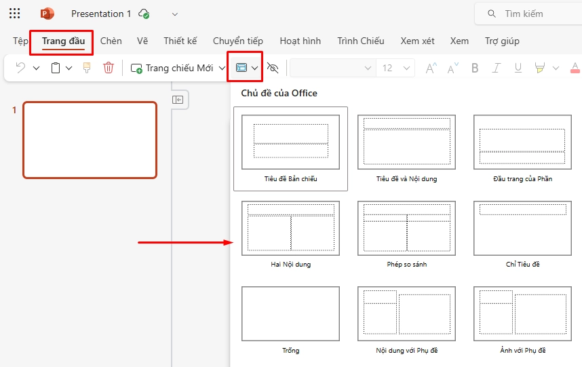The width and height of the screenshot is (582, 367).
Task: Expand the paste options dropdown
Action: click(69, 68)
